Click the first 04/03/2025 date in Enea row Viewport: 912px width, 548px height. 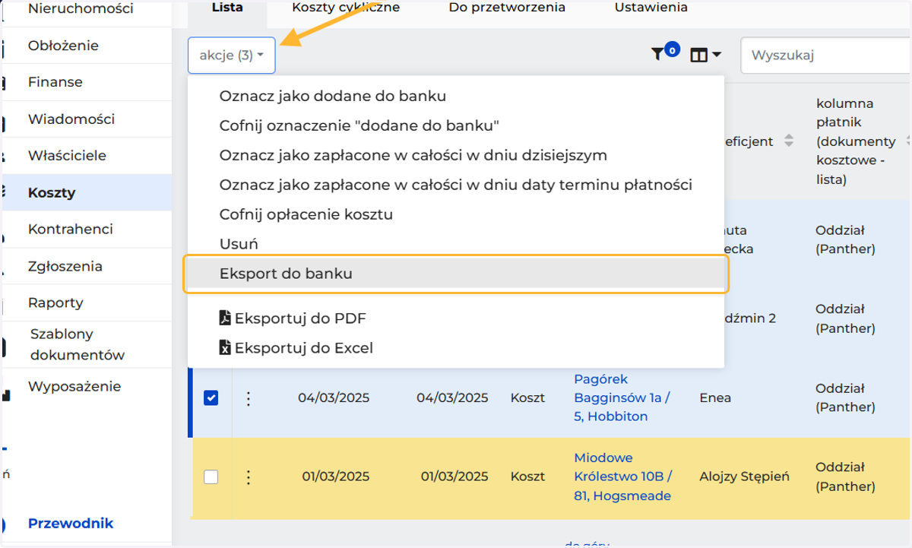(x=334, y=398)
